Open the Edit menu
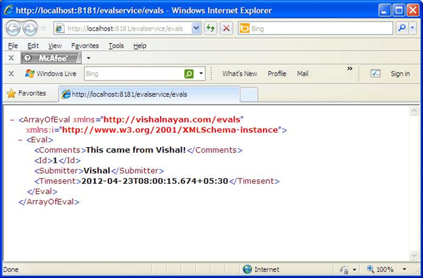 pyautogui.click(x=33, y=46)
